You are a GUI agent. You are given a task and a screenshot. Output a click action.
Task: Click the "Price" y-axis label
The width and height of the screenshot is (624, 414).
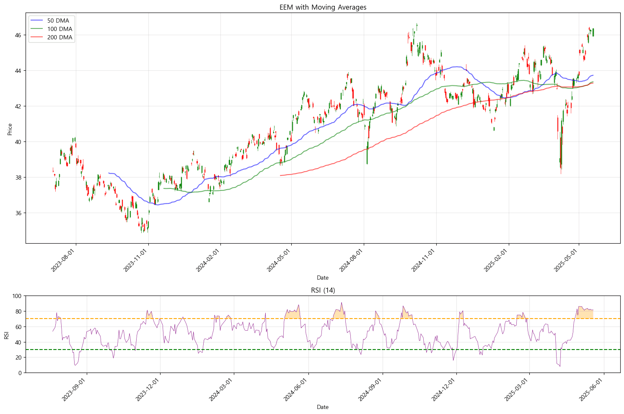(x=10, y=129)
